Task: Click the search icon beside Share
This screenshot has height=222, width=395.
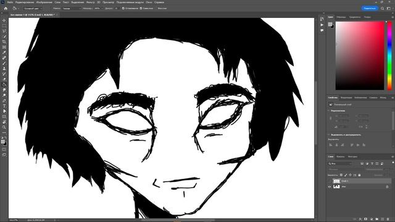Action: (383, 8)
